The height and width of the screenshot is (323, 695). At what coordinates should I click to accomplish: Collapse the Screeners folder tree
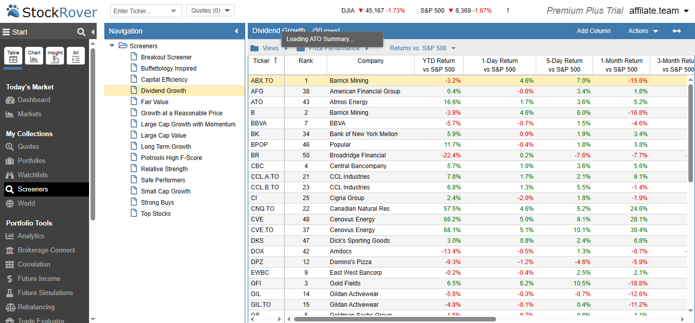coord(112,46)
